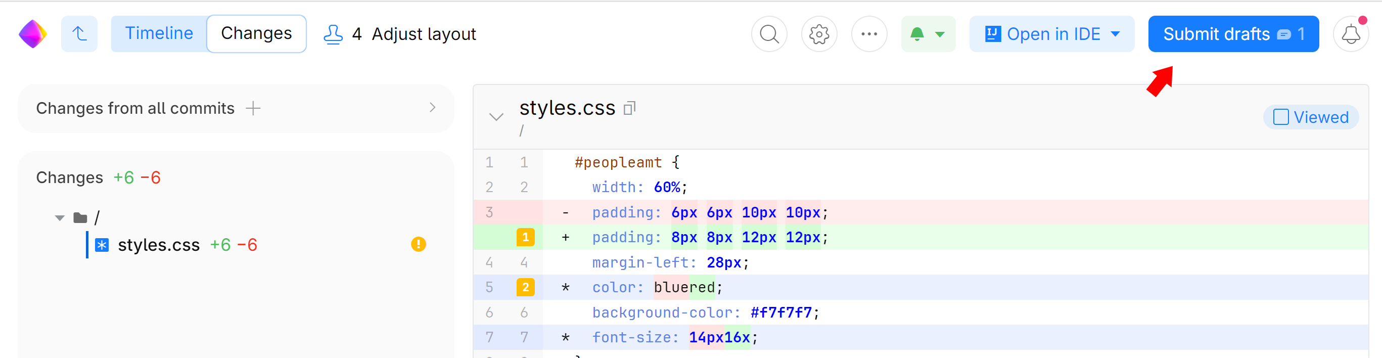Click the yellow warning icon beside styles.css
The width and height of the screenshot is (1382, 358).
pyautogui.click(x=418, y=245)
